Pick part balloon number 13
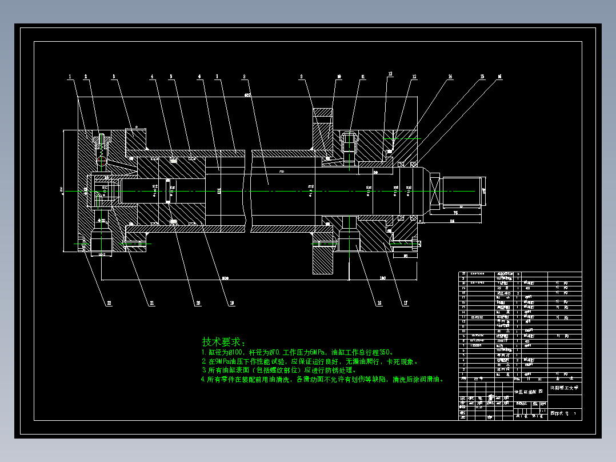Screen dimensions: 616x462 point(414,77)
